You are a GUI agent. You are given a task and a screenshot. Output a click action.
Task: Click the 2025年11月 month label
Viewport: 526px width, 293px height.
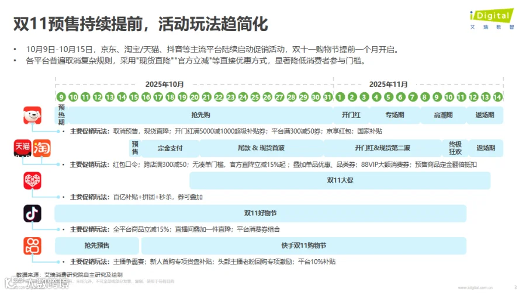click(389, 85)
